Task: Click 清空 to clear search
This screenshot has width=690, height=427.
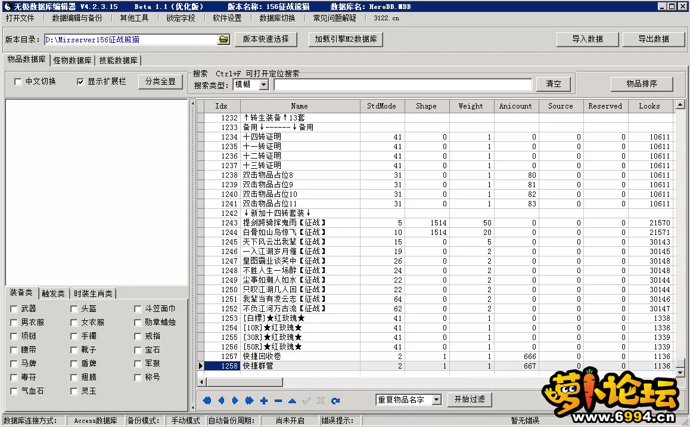Action: pos(553,84)
